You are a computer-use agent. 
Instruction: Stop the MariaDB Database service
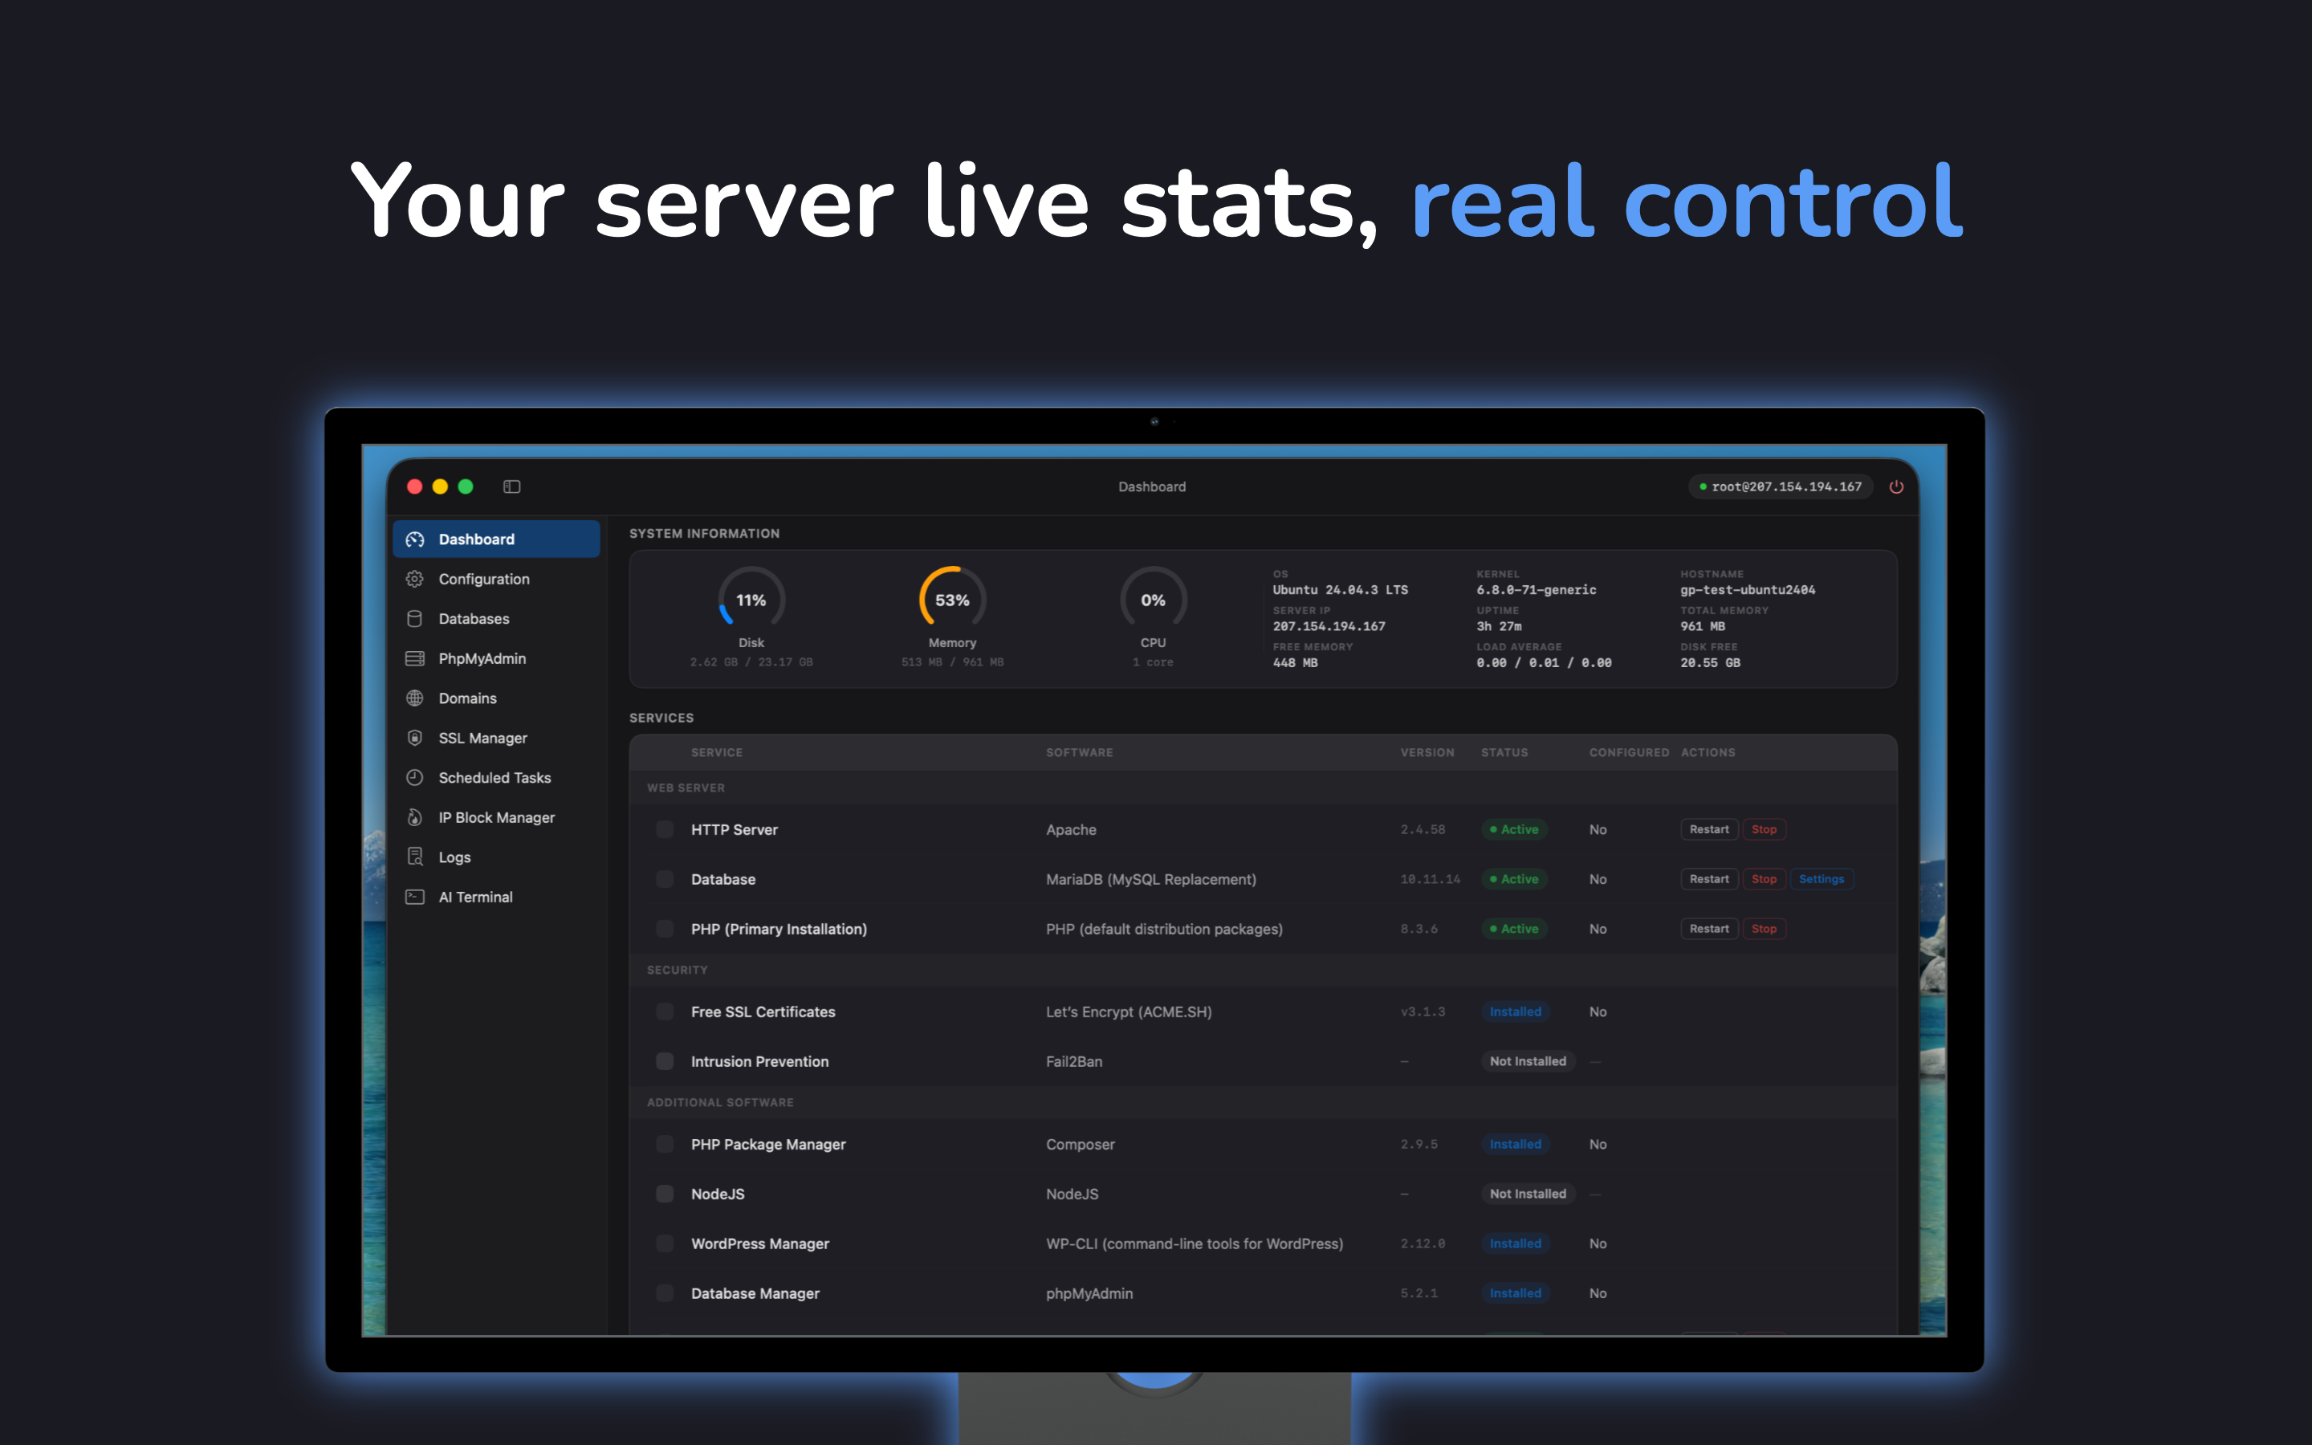click(x=1764, y=879)
